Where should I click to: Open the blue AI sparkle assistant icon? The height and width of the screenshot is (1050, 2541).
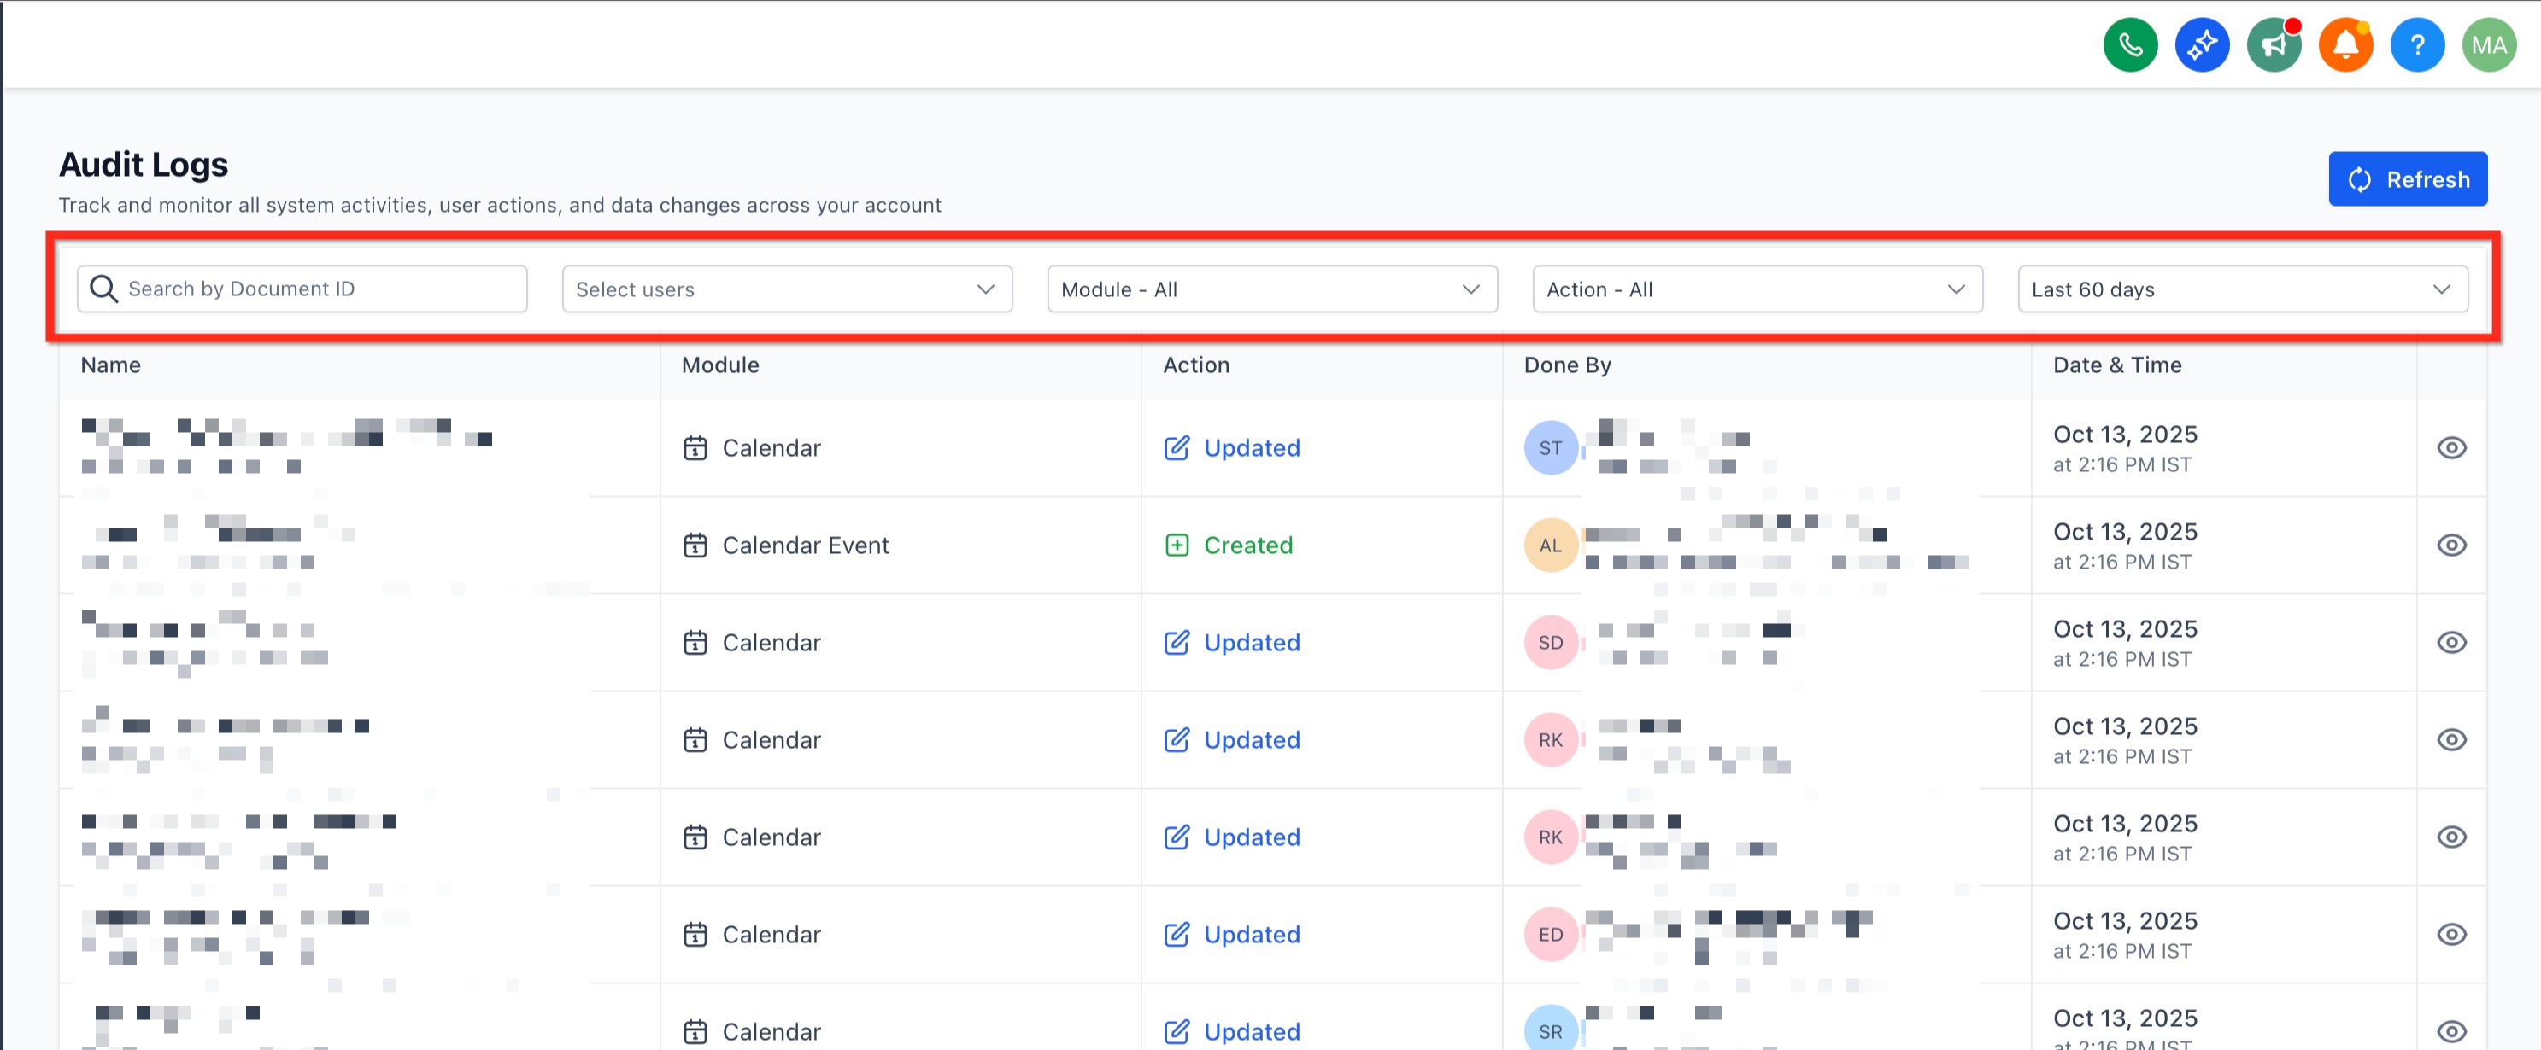coord(2202,44)
